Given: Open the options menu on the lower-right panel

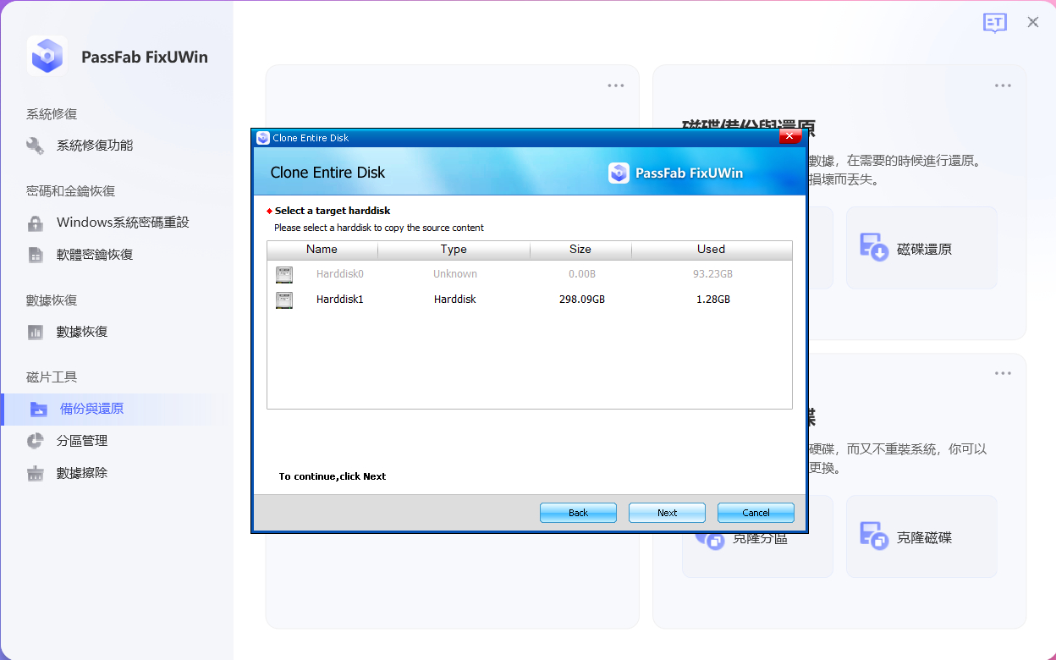Looking at the screenshot, I should click(x=1003, y=372).
